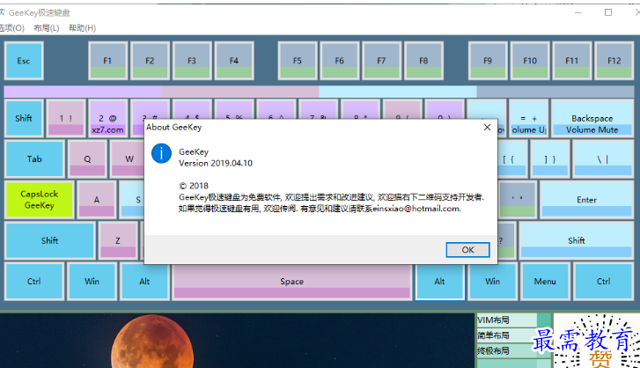
Task: Click the right Shift key below Enter
Action: (577, 240)
